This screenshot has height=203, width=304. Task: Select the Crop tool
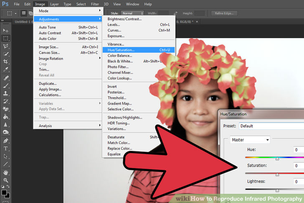[x=5, y=62]
